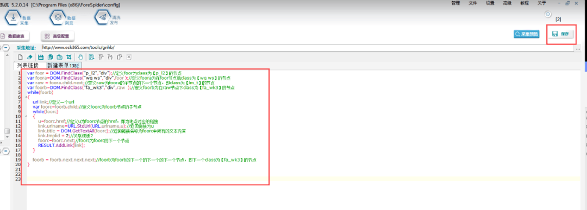Collapse the hexagon minus toggle beside 采集地址
The image size is (587, 210).
[x=7, y=47]
